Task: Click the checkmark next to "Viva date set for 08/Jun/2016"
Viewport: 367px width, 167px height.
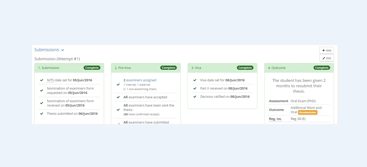Action: (195, 80)
